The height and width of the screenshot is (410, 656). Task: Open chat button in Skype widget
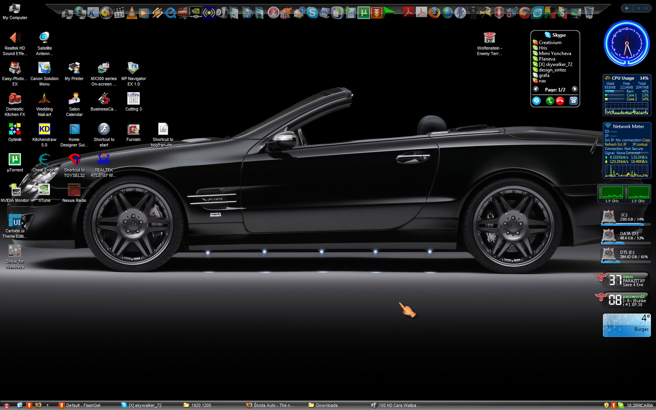tap(537, 101)
